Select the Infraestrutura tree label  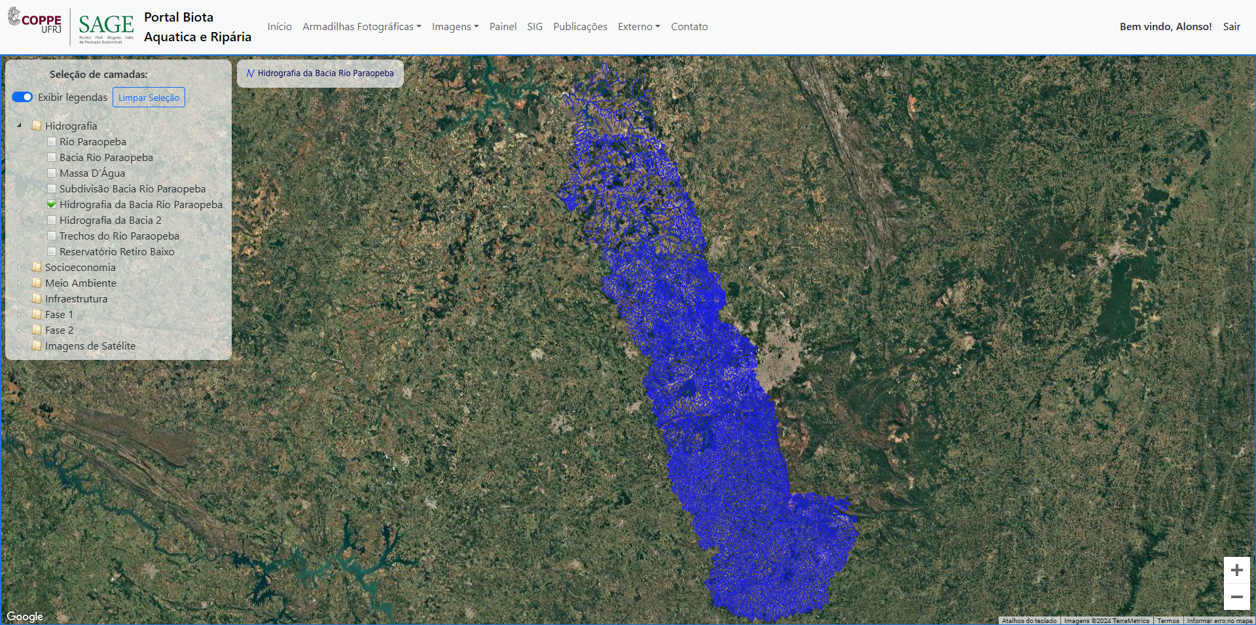coord(76,298)
